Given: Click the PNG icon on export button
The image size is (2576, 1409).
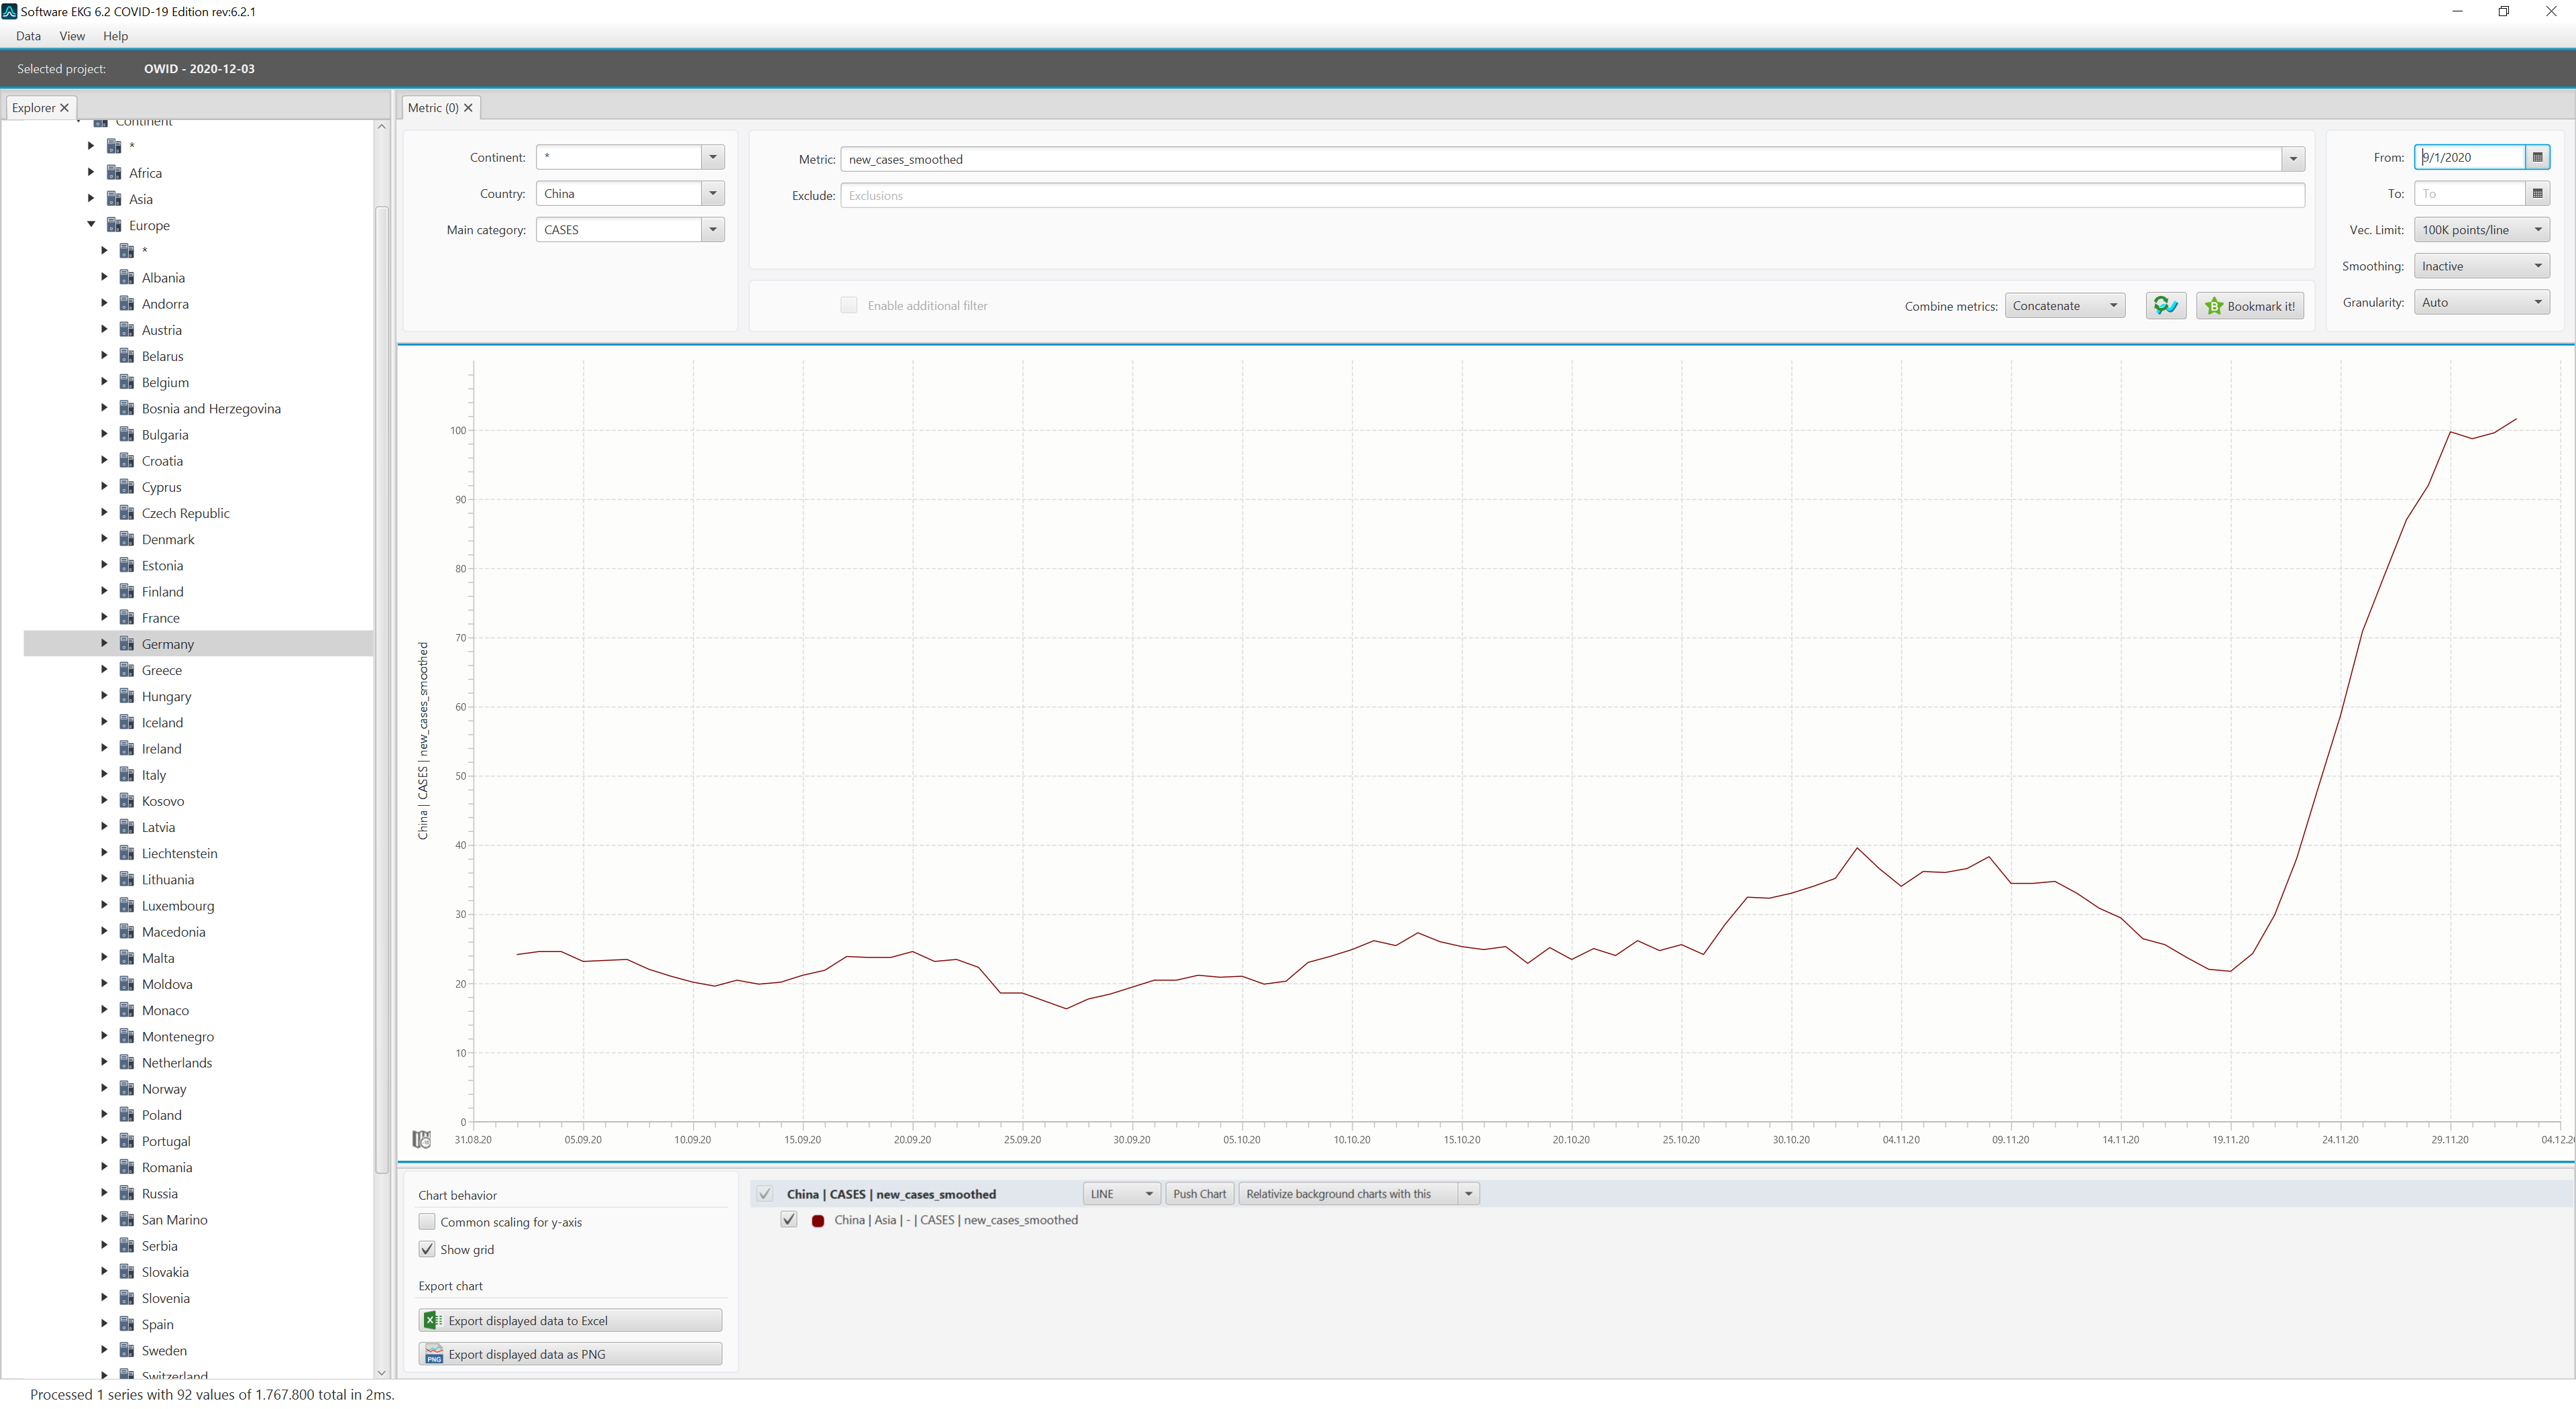Looking at the screenshot, I should (x=433, y=1354).
